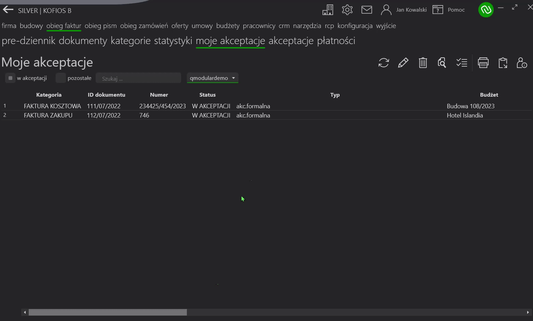This screenshot has width=533, height=321.
Task: Sort by the 'Typ' column header
Action: (x=335, y=95)
